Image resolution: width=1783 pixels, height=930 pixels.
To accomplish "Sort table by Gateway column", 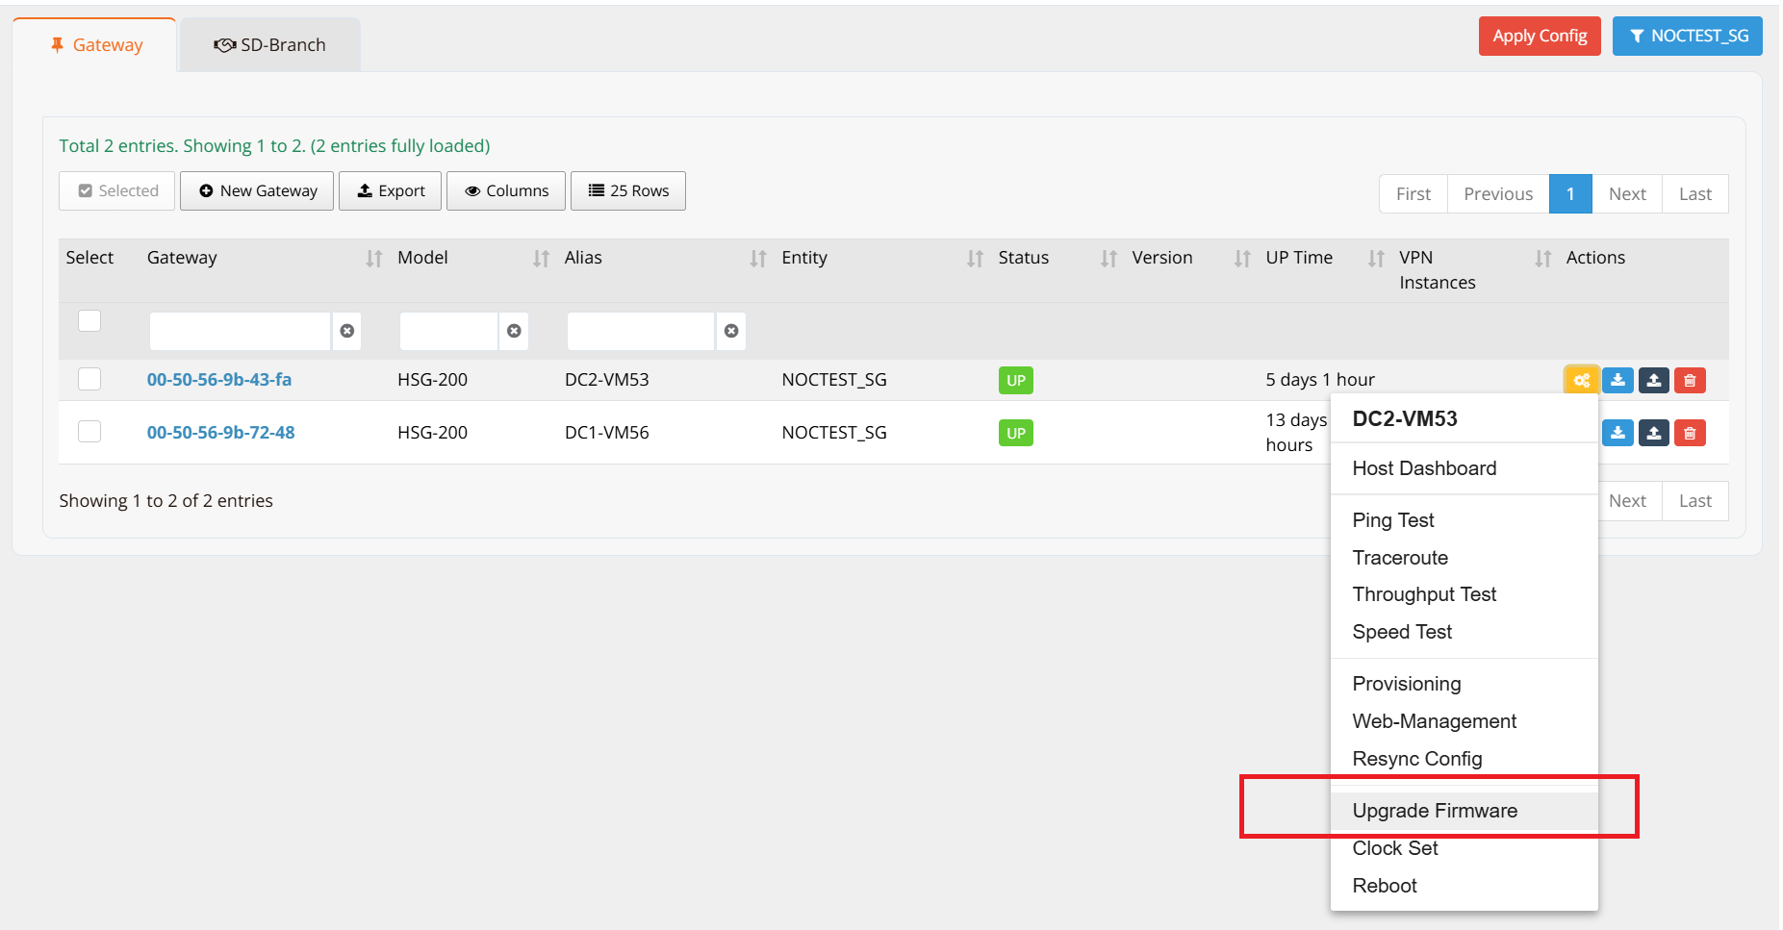I will pos(374,259).
